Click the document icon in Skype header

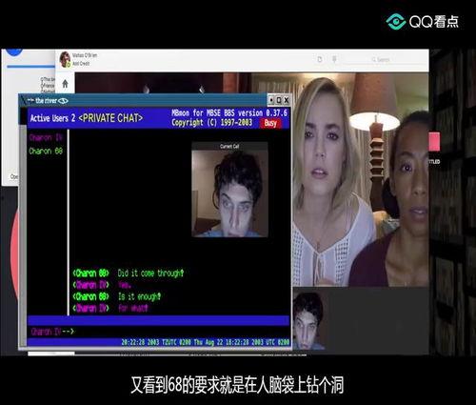320,59
